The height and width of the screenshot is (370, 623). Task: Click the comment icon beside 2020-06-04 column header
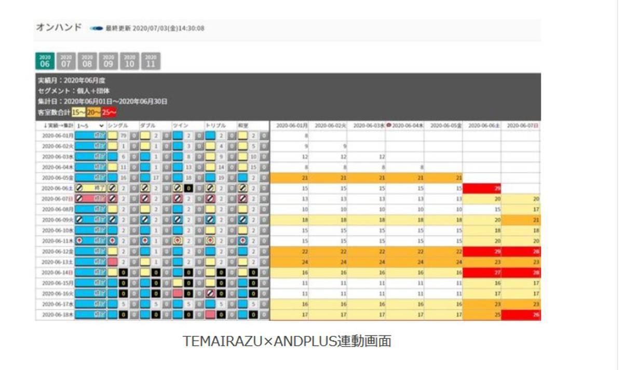pos(388,125)
